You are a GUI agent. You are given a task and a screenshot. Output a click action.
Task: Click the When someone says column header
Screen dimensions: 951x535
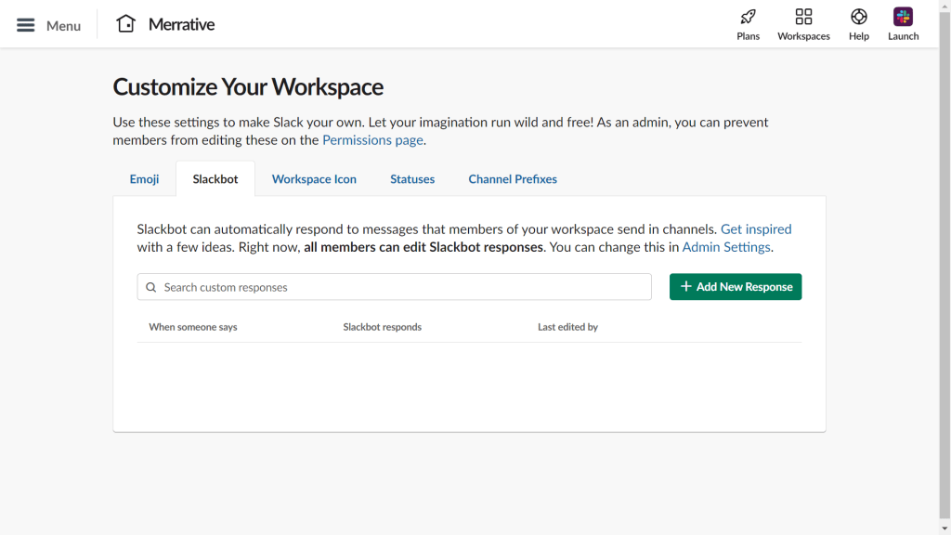click(193, 327)
